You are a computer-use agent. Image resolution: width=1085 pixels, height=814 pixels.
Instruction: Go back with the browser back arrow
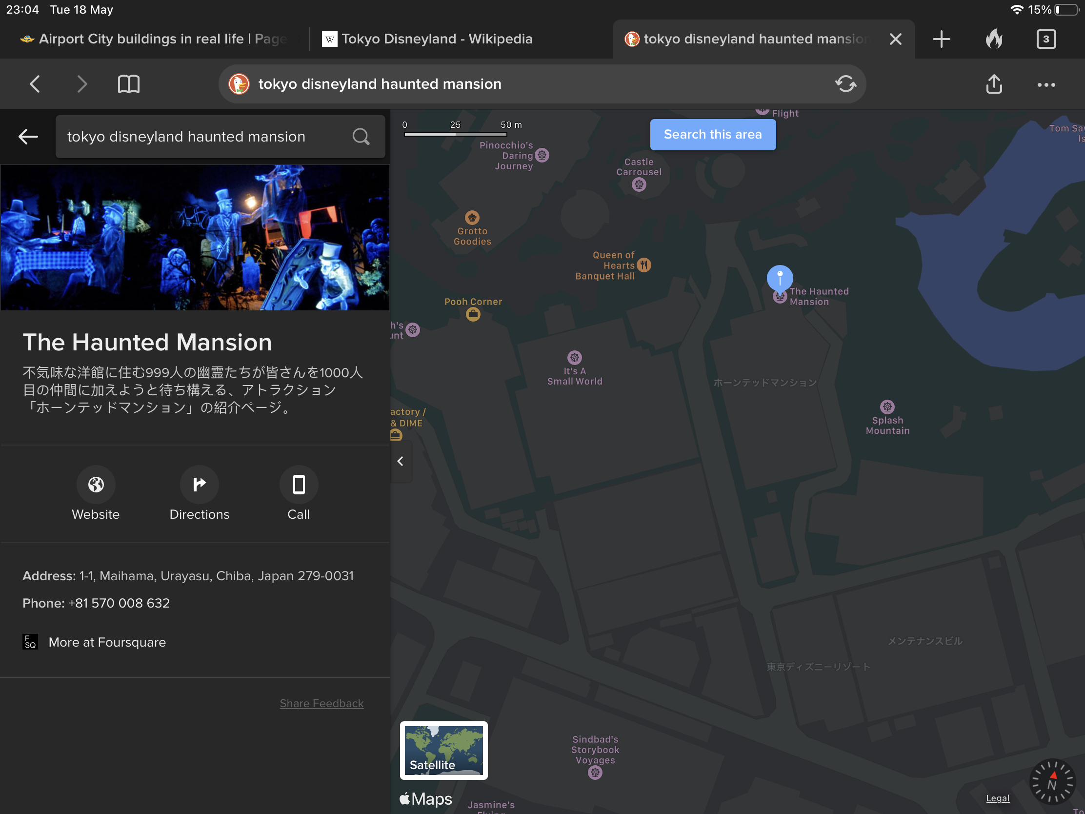pos(34,84)
